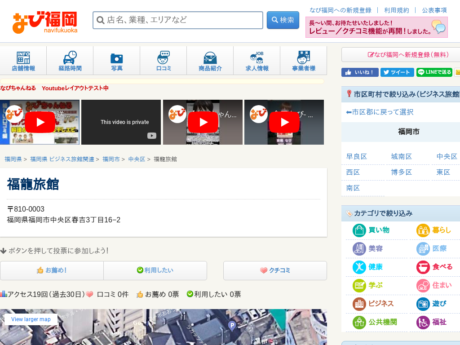This screenshot has height=345, width=460.
Task: Click 福岡県 ビジネス旅館関連 breadcrumb link
Action: click(62, 159)
